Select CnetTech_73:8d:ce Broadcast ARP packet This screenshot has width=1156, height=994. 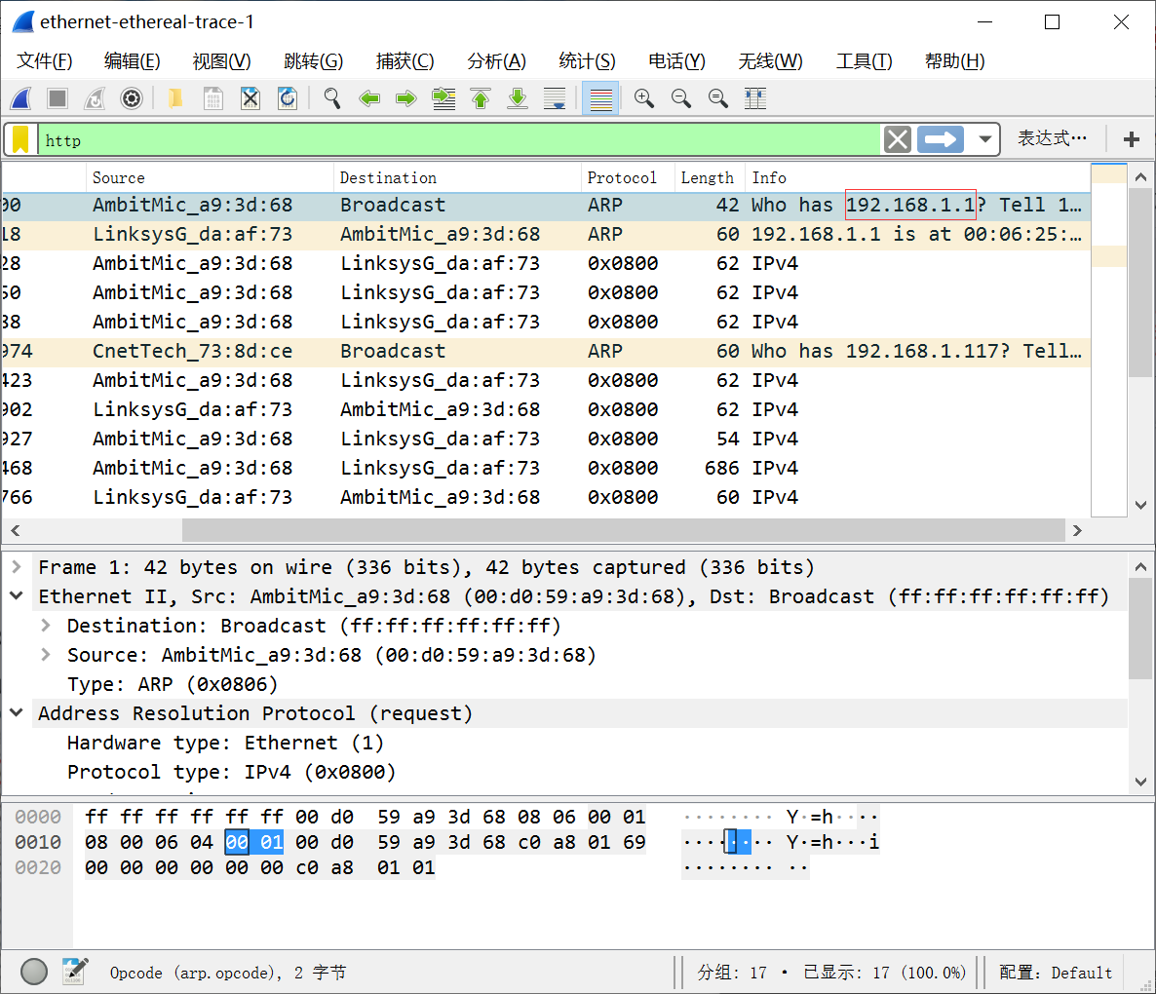coord(546,352)
